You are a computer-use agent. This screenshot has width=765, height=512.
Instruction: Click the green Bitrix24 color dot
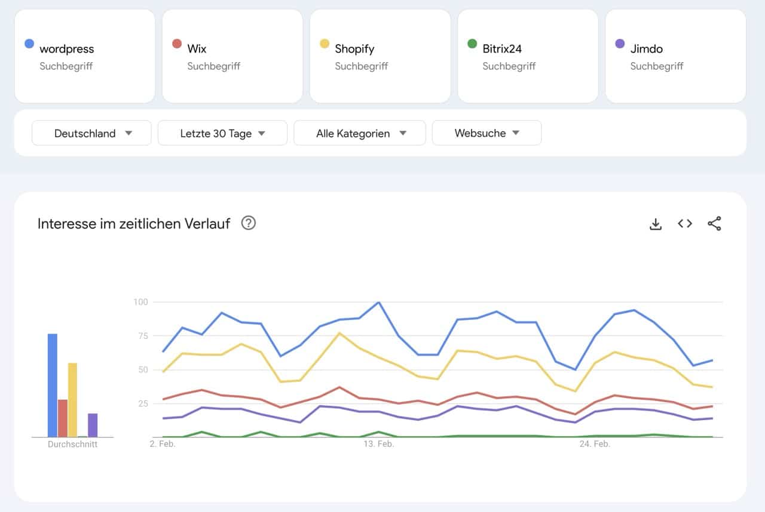point(472,44)
